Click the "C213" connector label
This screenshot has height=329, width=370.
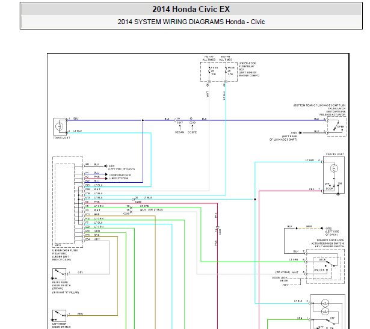coord(126,214)
